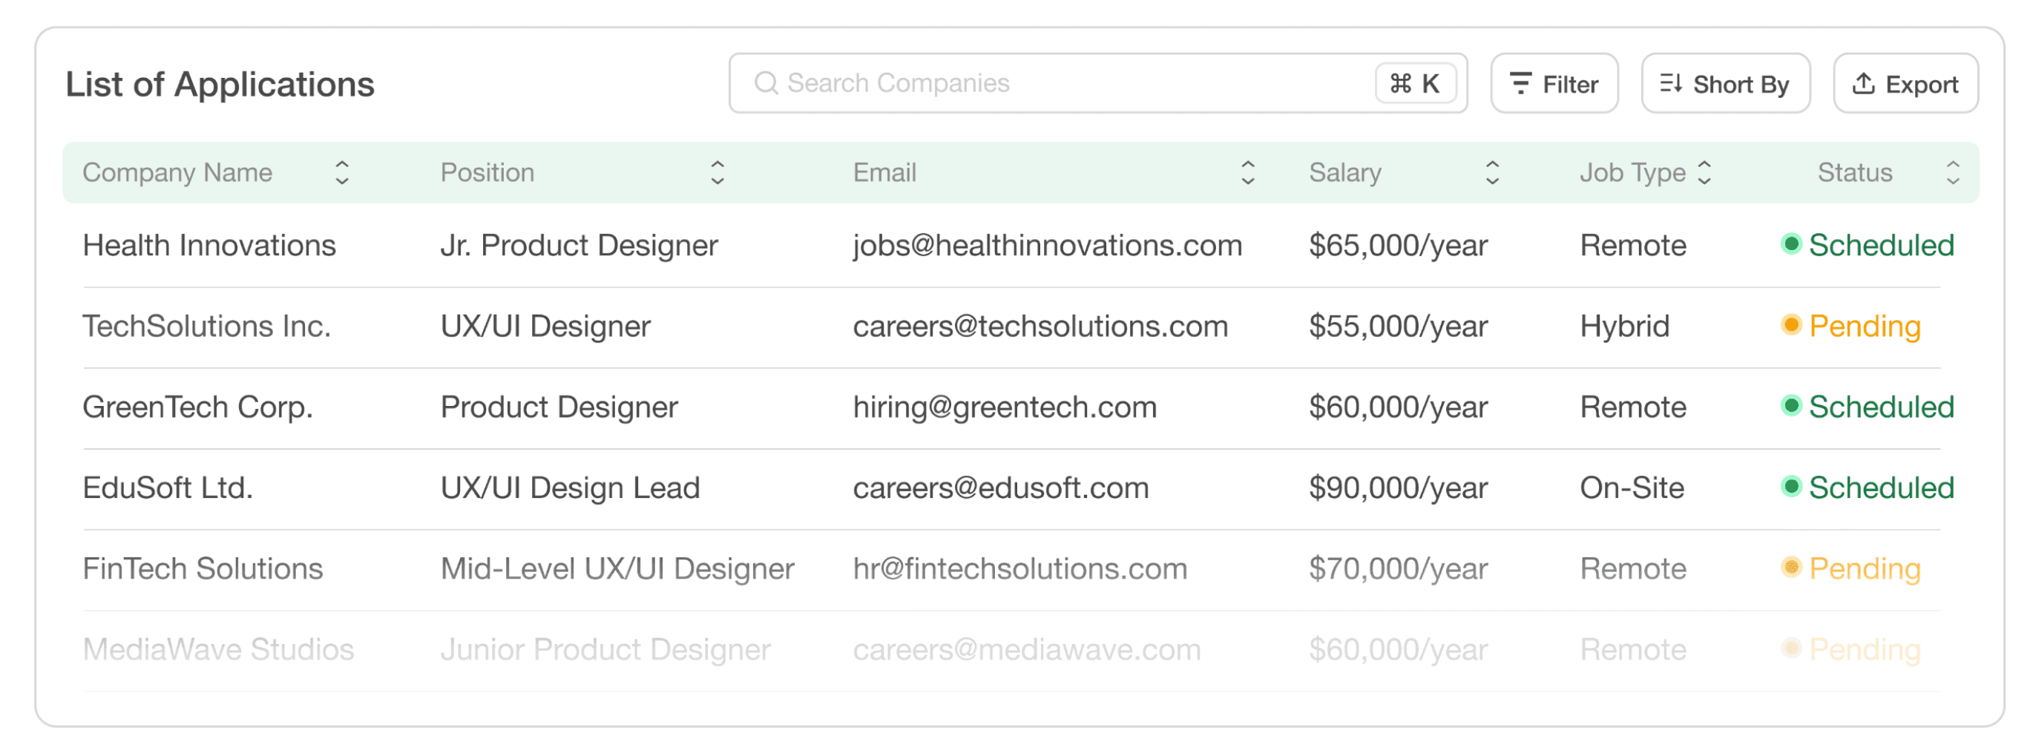2033x751 pixels.
Task: Focus the Search Companies field
Action: pos(1098,83)
